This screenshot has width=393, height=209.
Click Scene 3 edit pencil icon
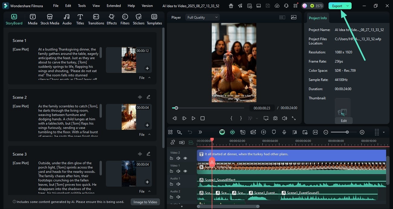[148, 154]
